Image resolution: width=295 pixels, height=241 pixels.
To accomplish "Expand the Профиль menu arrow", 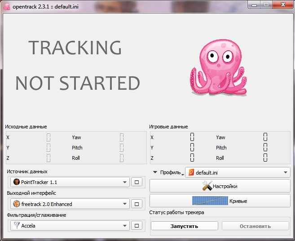I will (155, 172).
